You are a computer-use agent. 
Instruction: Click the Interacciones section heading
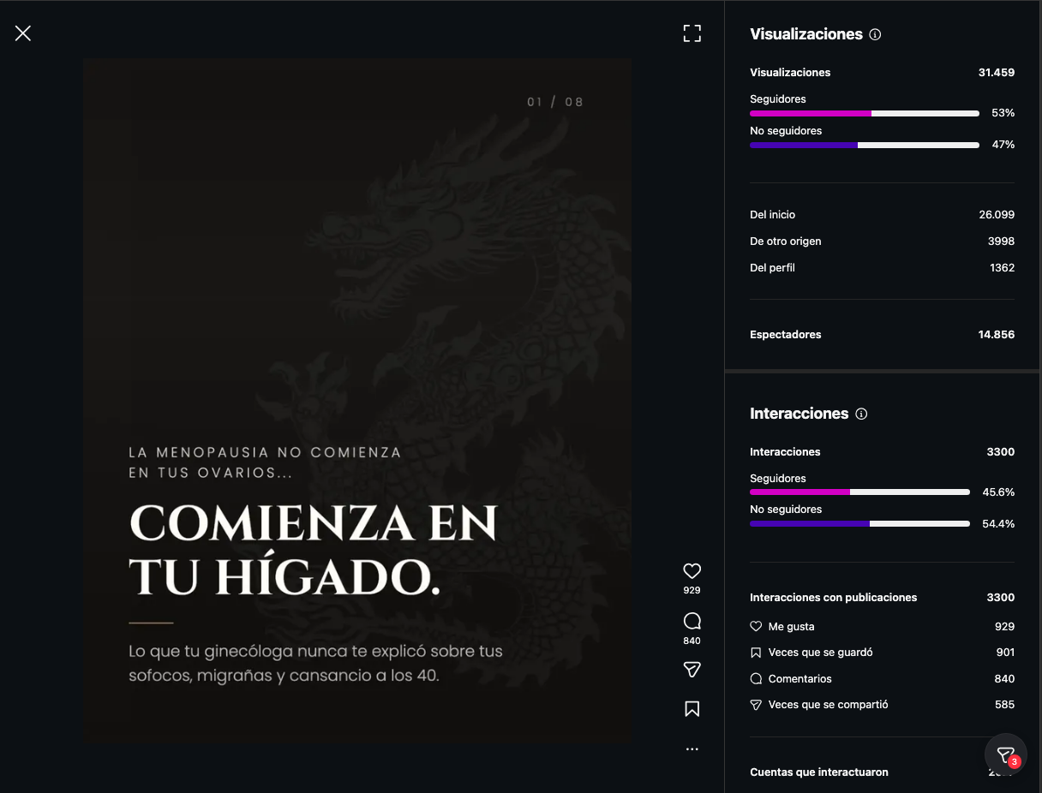pyautogui.click(x=799, y=414)
